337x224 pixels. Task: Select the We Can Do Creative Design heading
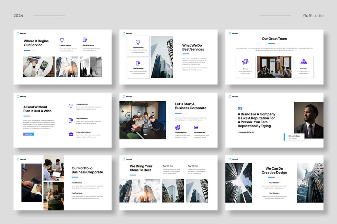click(274, 171)
